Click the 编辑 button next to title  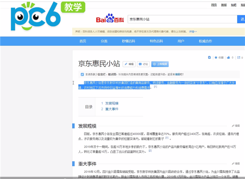[129, 64]
